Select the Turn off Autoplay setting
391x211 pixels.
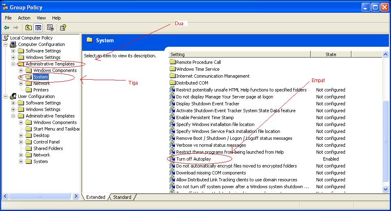tap(194, 159)
